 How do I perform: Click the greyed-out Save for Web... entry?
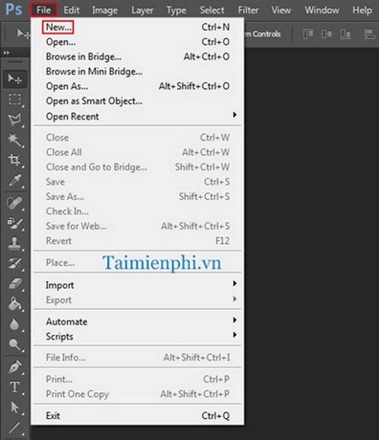(x=138, y=226)
